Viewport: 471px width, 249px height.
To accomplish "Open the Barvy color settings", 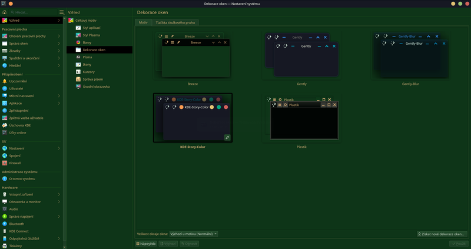I will pyautogui.click(x=87, y=42).
